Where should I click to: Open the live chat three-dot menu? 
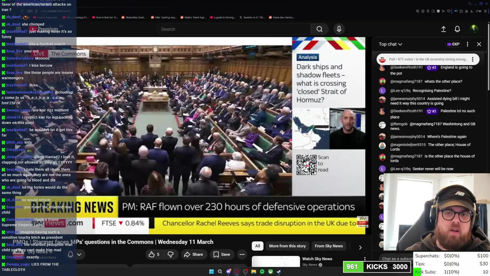pyautogui.click(x=467, y=44)
